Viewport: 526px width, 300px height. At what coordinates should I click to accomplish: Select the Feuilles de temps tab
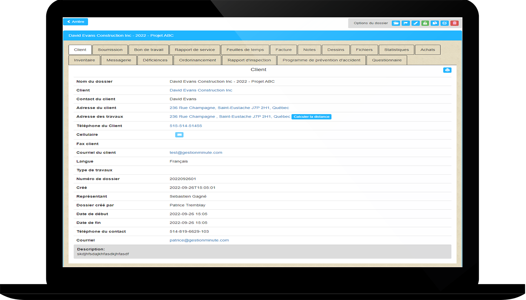coord(245,50)
